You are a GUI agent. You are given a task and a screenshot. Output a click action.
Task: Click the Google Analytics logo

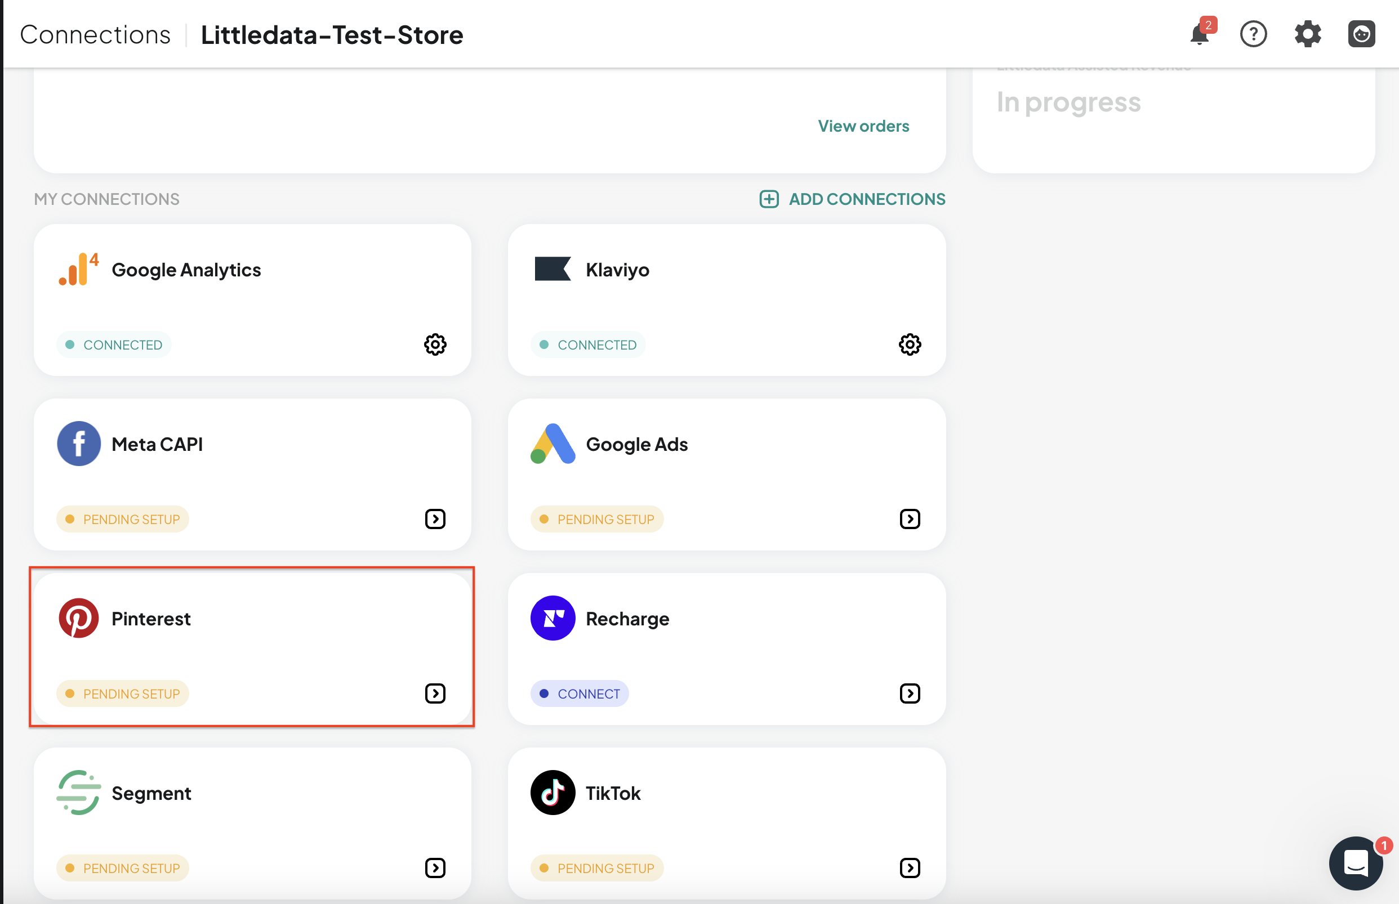[79, 269]
